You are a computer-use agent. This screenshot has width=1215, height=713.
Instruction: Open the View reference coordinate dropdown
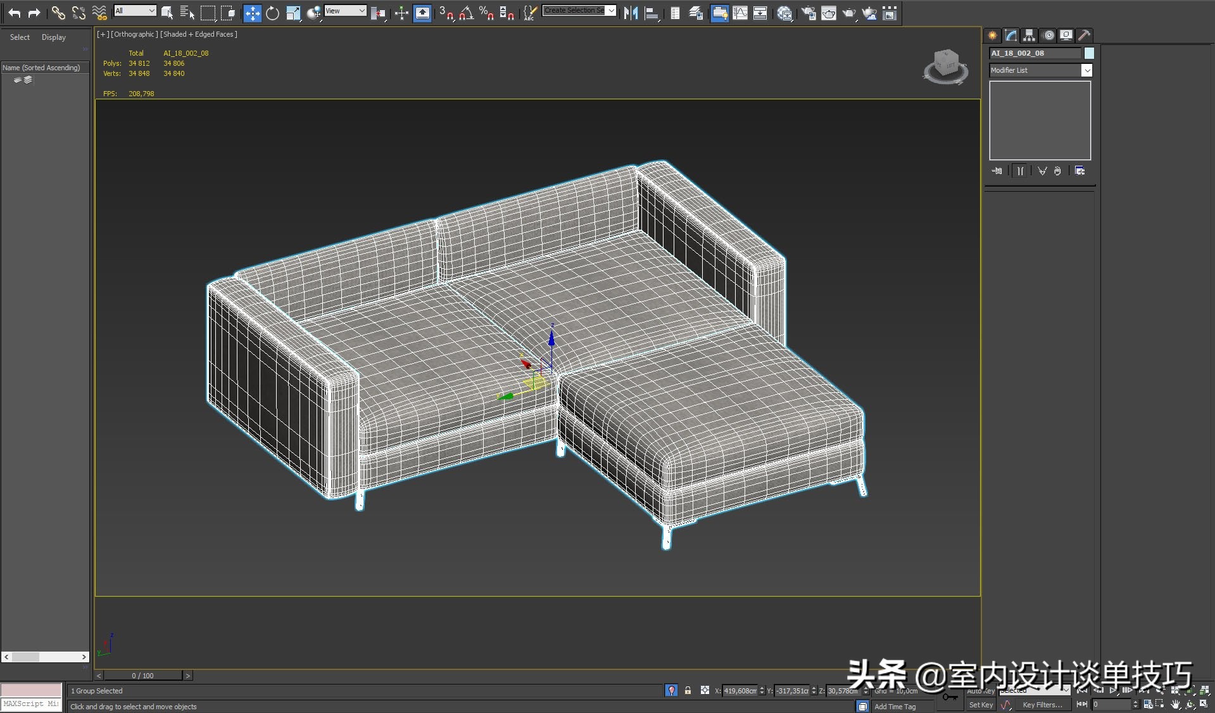pos(345,11)
